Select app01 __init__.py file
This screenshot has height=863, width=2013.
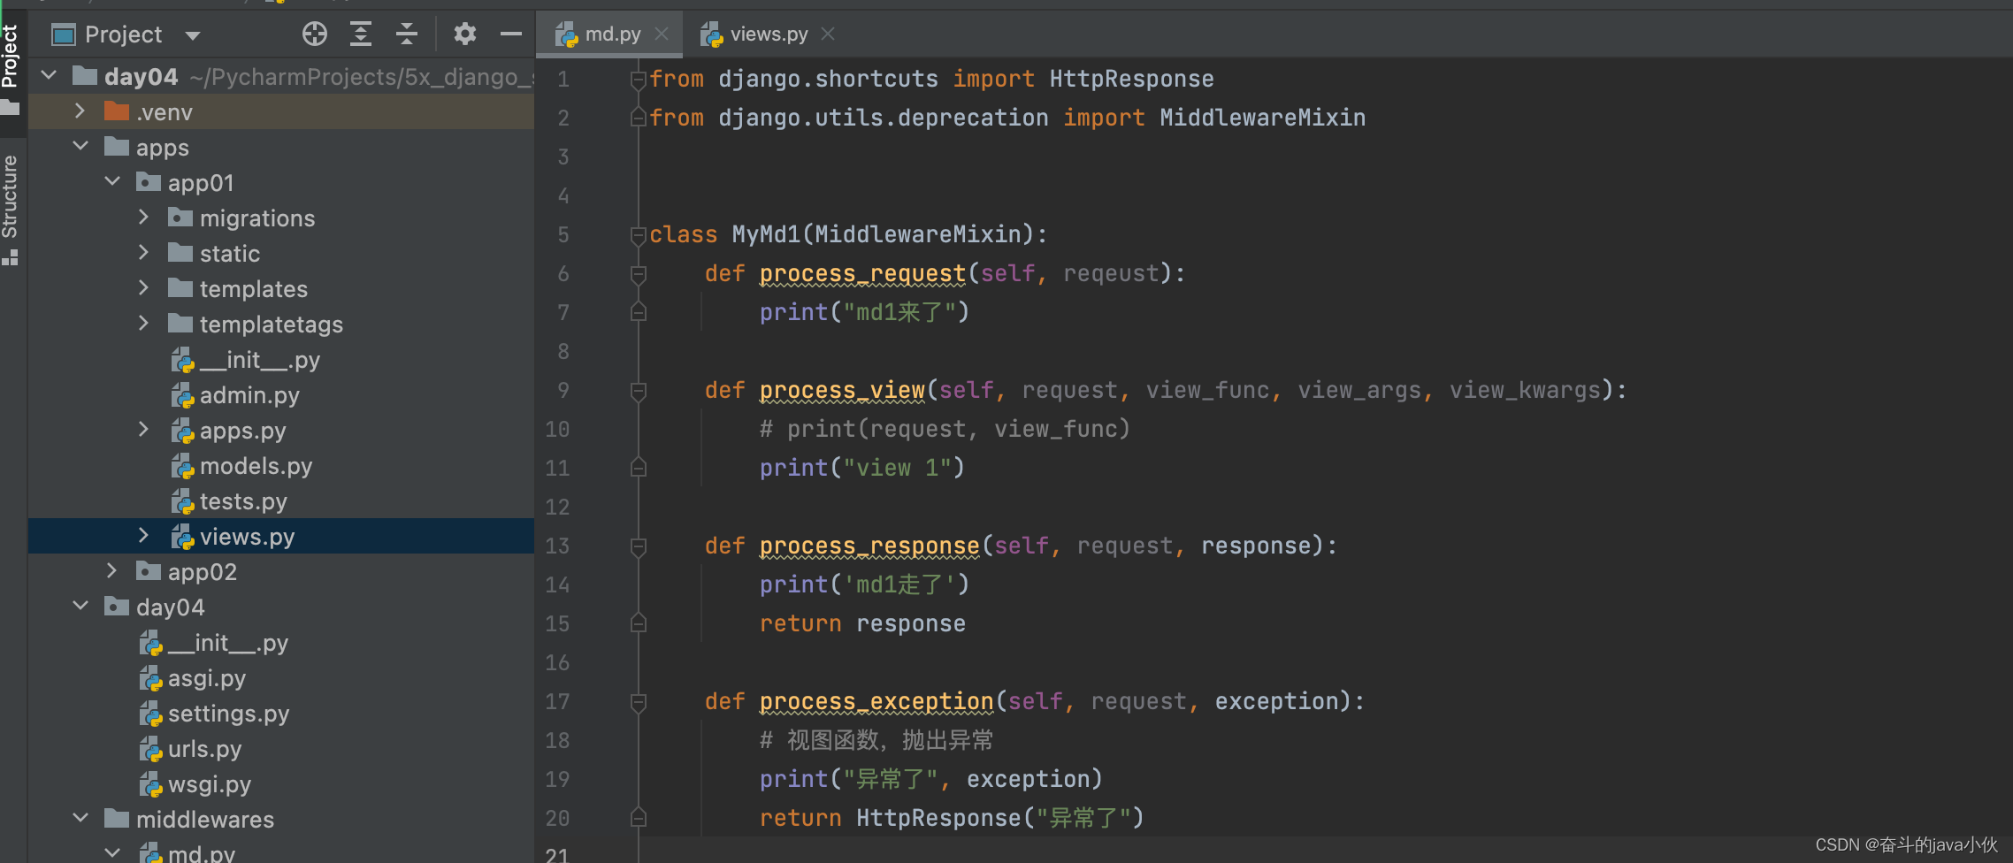tap(281, 360)
